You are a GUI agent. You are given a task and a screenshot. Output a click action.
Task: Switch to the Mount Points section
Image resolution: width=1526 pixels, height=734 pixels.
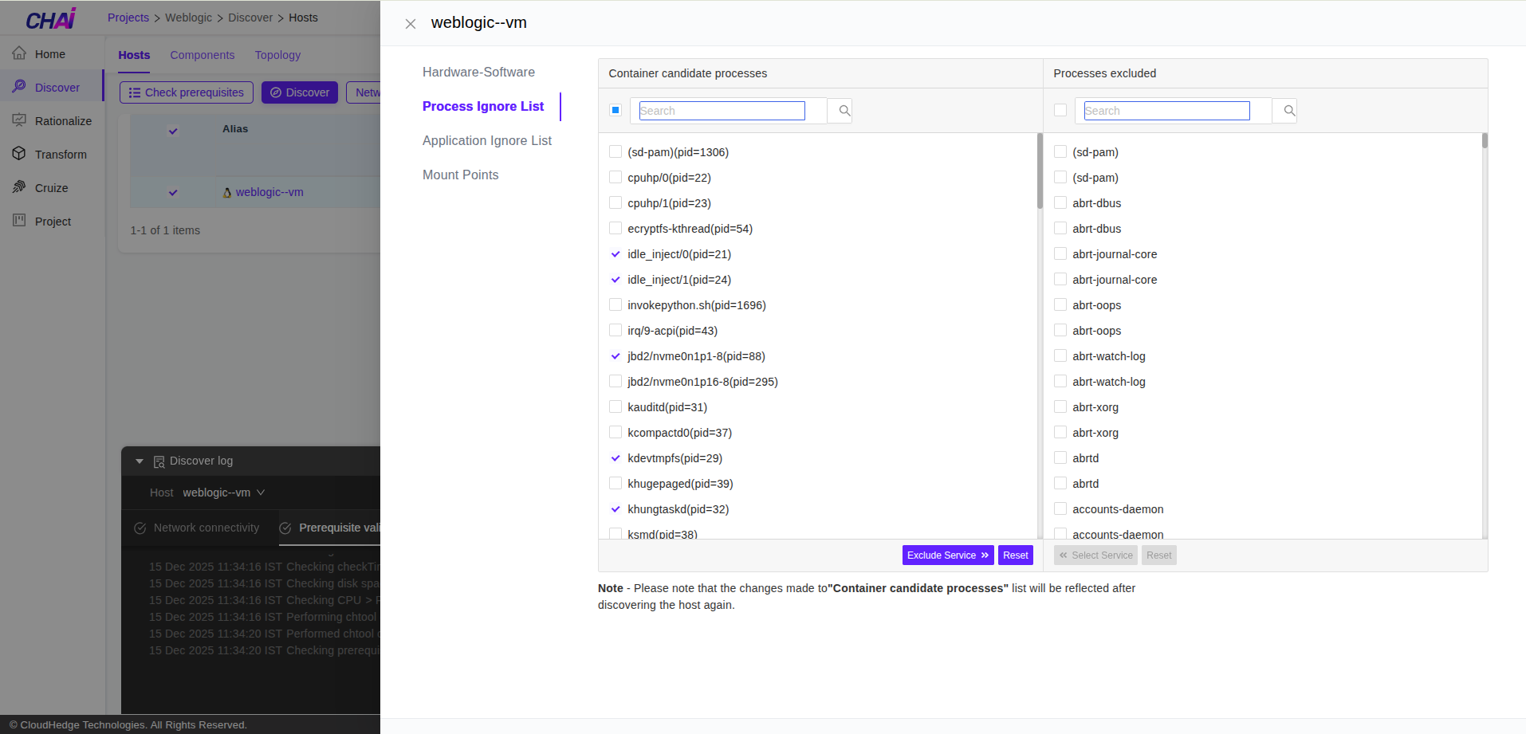pyautogui.click(x=460, y=175)
